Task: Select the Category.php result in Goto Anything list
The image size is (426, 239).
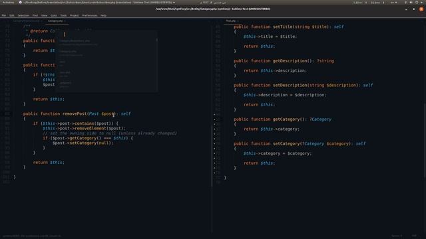Action: (x=106, y=53)
